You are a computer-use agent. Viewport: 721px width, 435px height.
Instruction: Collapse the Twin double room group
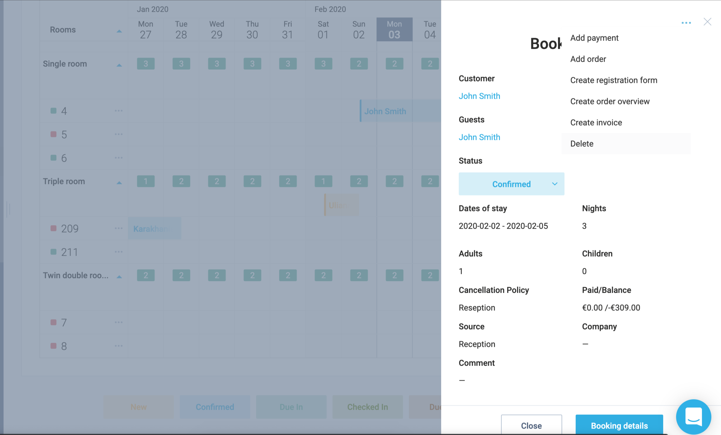coord(119,277)
